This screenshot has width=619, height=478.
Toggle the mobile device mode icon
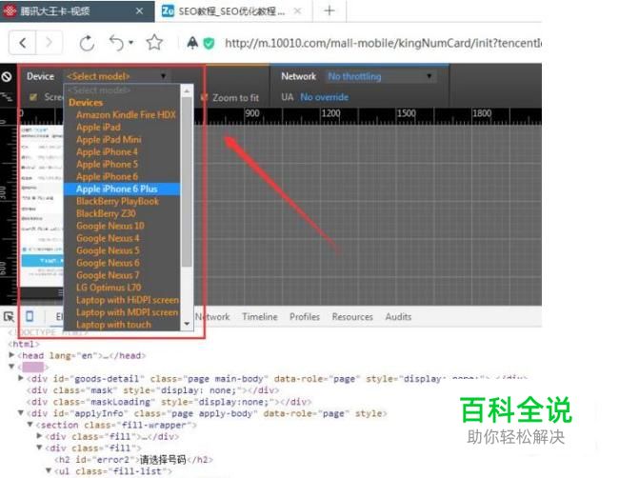point(30,316)
